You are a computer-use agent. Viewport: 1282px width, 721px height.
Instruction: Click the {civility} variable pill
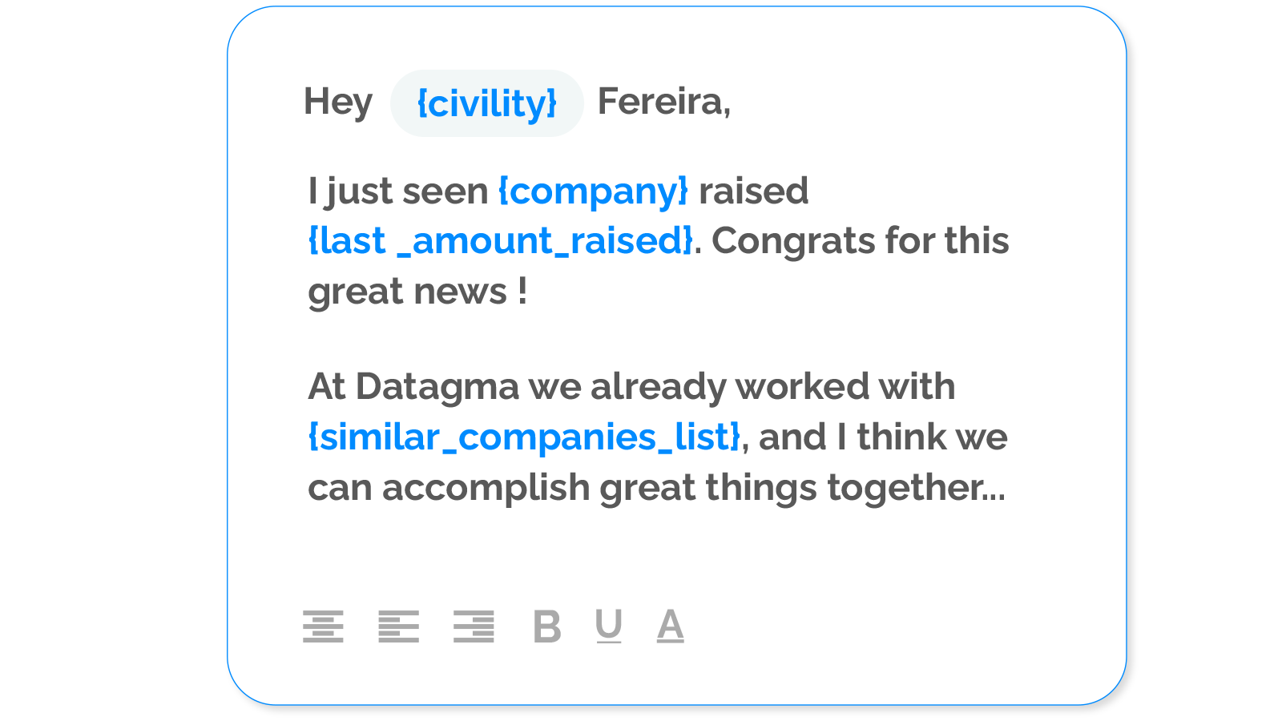[486, 103]
